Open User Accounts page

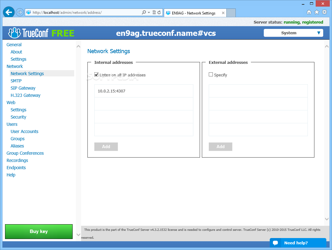tap(24, 131)
